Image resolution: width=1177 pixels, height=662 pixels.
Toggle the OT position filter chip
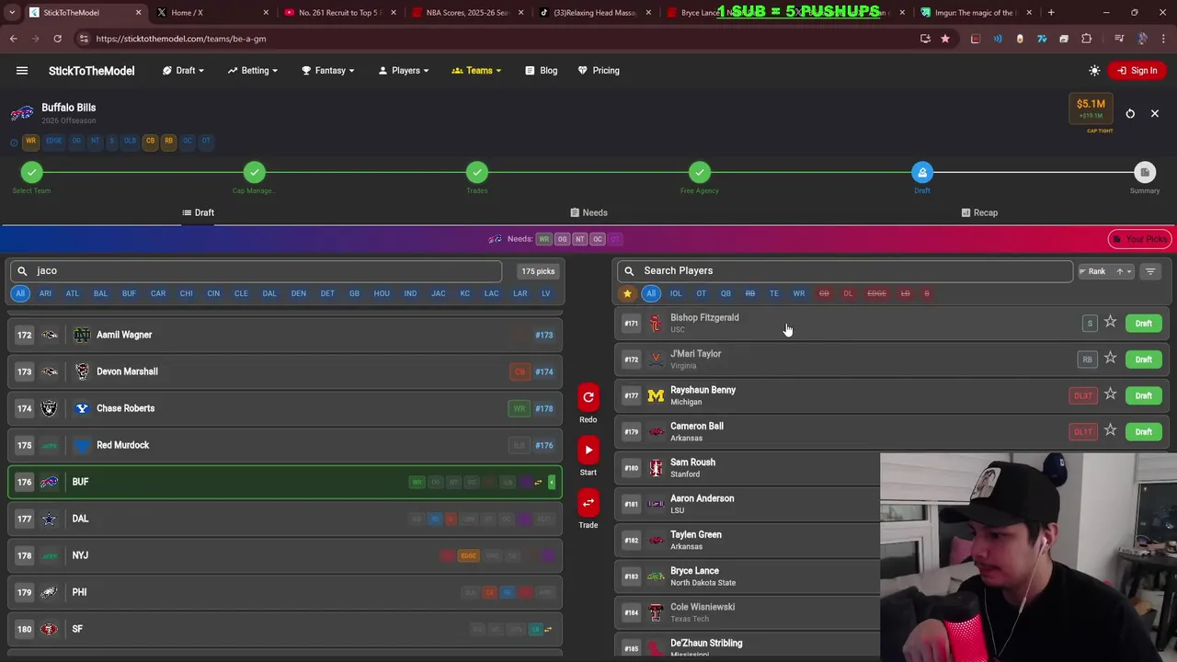[x=701, y=293]
